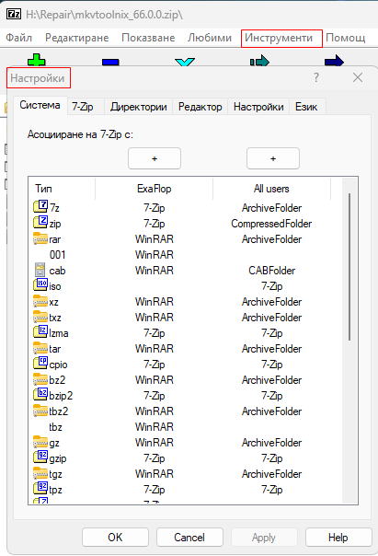This screenshot has height=556, width=378.
Task: Switch to the Система tab
Action: pos(40,105)
